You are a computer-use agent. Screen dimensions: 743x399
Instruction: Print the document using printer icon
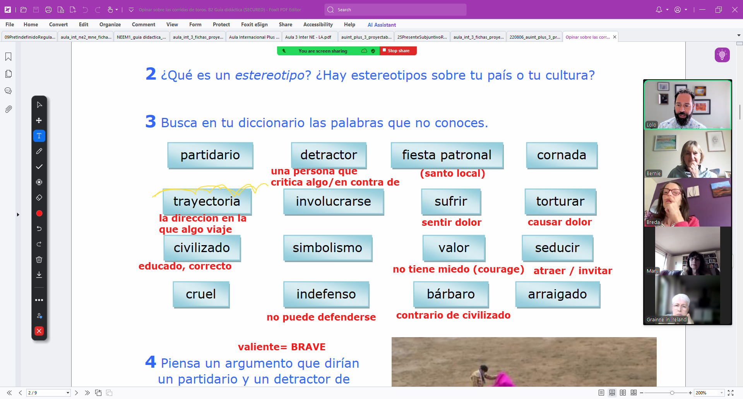click(x=48, y=10)
